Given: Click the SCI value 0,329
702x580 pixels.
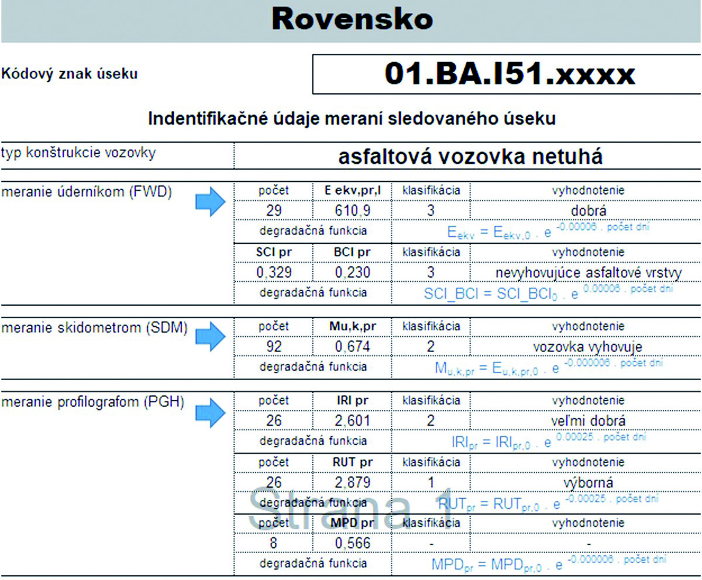Looking at the screenshot, I should (x=274, y=272).
